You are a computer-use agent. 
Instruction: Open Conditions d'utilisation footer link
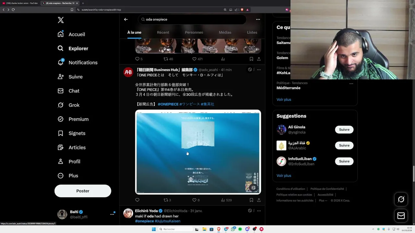[290, 189]
